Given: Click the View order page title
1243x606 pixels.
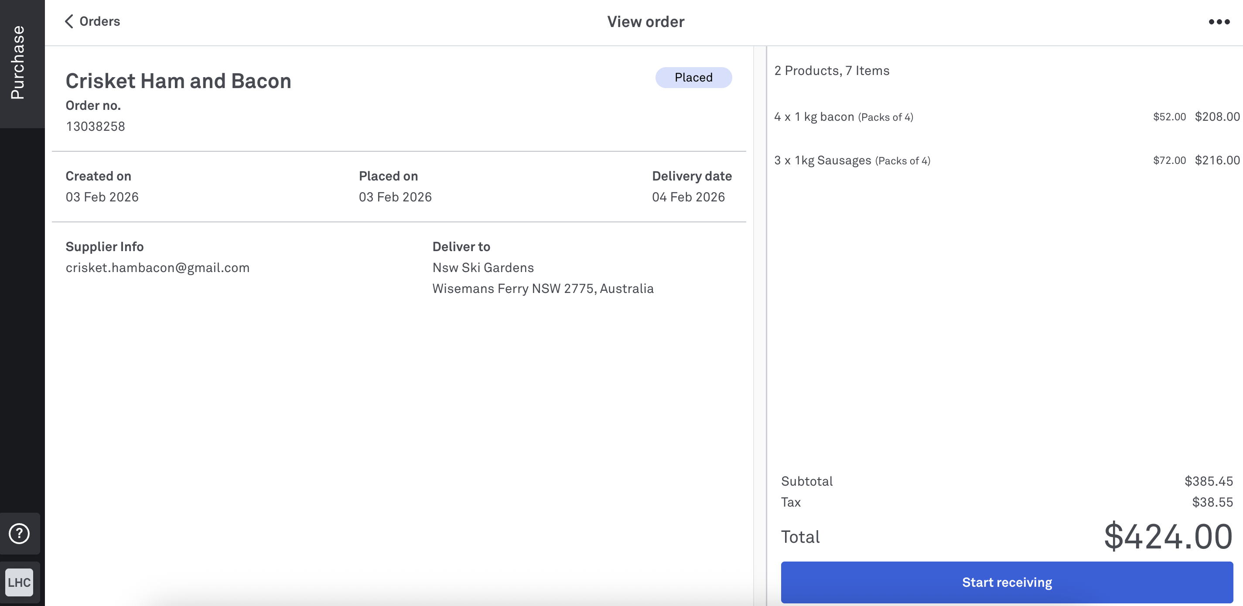Looking at the screenshot, I should pos(645,22).
